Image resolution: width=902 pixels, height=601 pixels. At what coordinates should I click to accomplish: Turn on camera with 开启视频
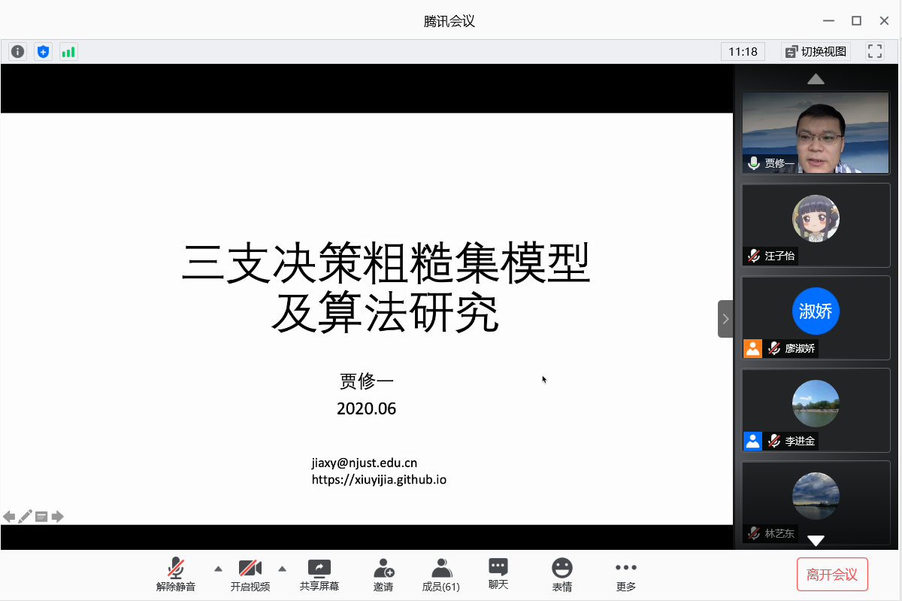(x=250, y=575)
